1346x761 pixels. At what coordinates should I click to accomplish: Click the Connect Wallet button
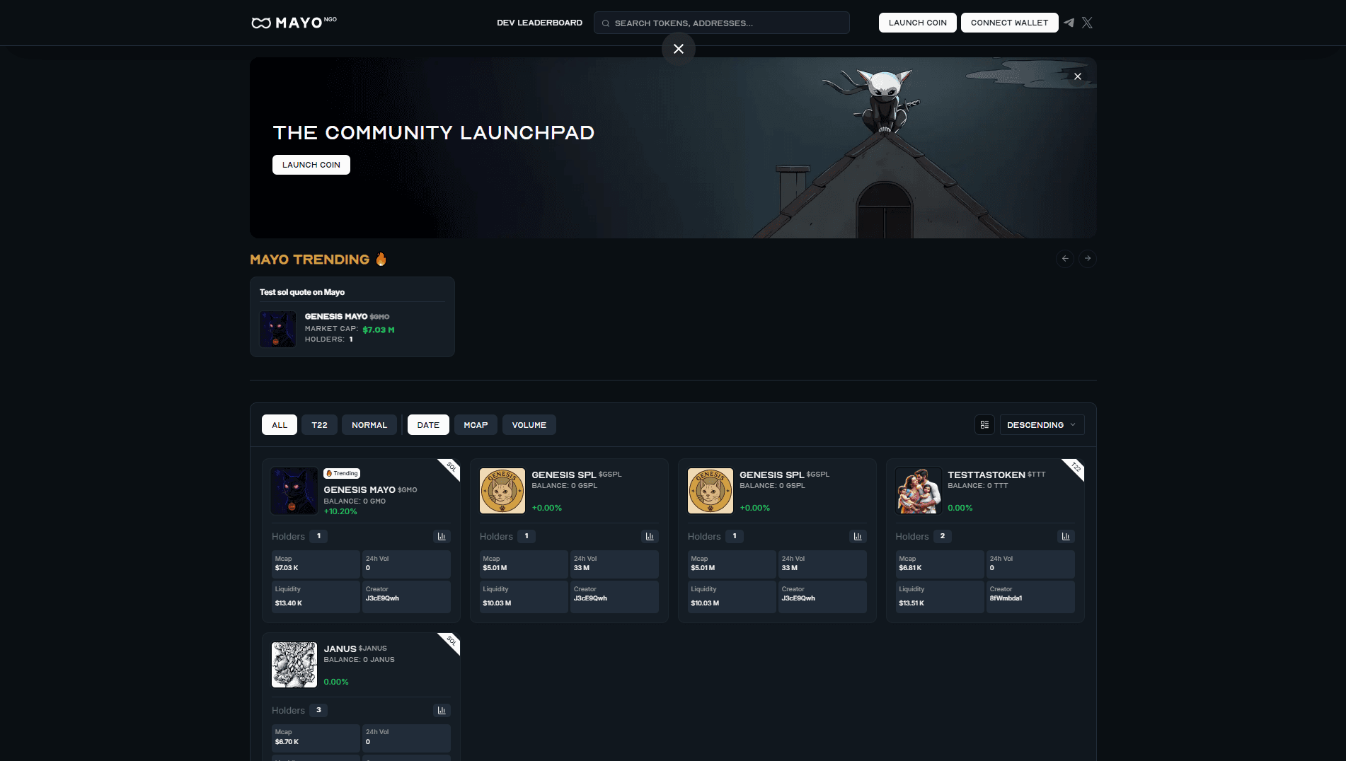pos(1009,23)
